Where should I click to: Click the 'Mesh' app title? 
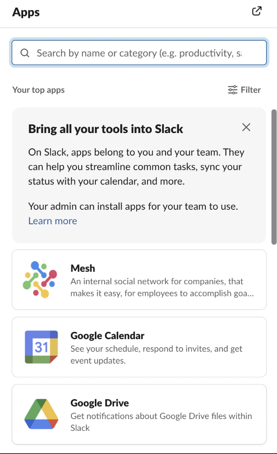[x=83, y=268]
